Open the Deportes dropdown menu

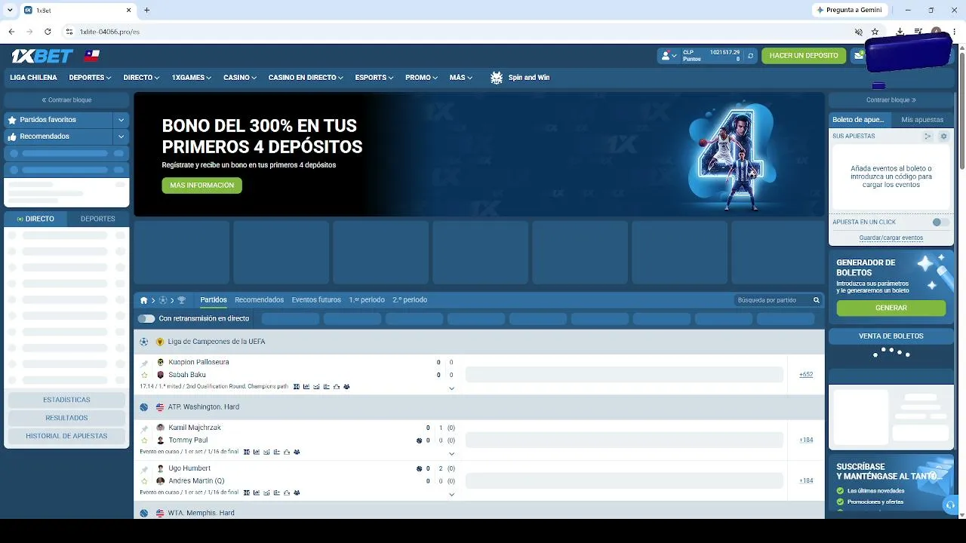point(90,78)
